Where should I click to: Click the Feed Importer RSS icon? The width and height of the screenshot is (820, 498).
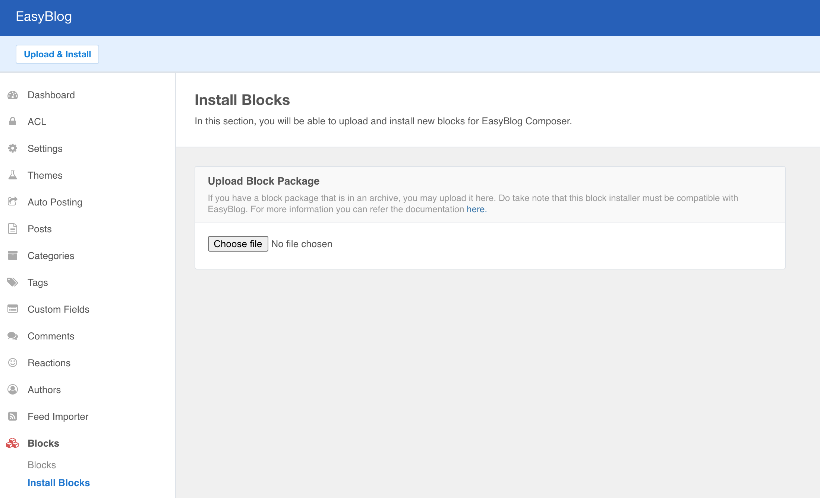13,416
